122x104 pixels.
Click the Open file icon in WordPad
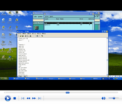coord(21,36)
